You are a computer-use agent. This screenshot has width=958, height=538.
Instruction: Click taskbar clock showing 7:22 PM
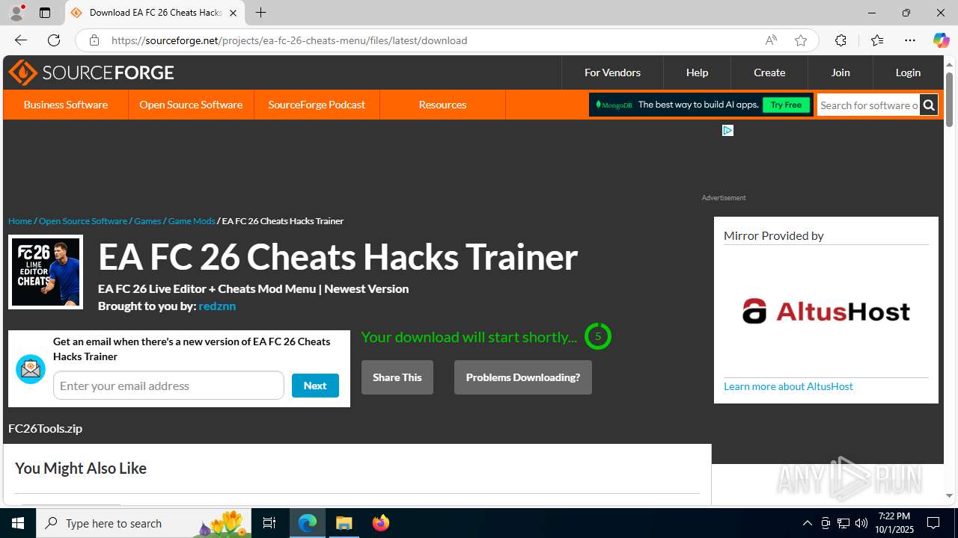894,523
